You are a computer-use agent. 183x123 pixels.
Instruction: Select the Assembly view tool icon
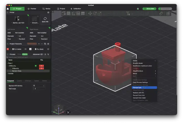pos(168,13)
